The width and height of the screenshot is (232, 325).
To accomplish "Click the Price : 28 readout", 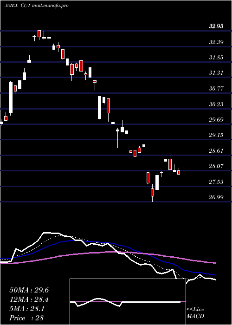I will tap(26, 318).
